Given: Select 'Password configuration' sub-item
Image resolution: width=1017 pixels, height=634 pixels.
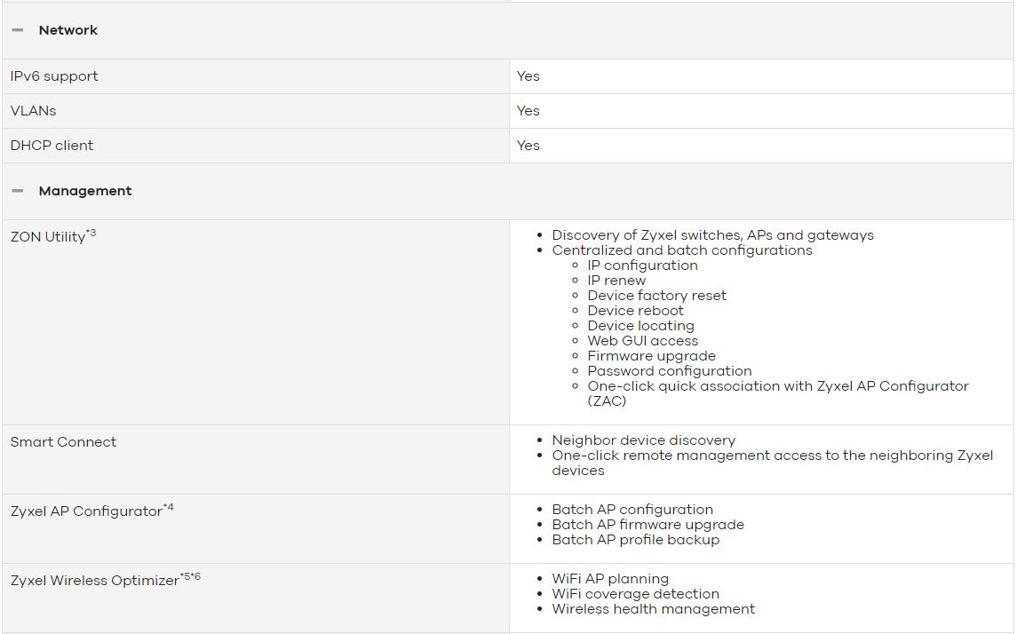Looking at the screenshot, I should (x=670, y=371).
